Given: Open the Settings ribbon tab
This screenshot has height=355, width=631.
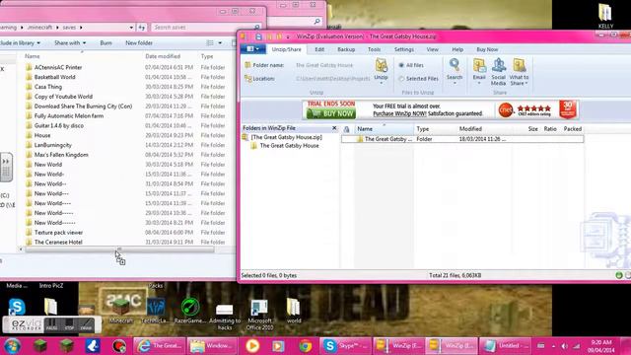Looking at the screenshot, I should click(x=403, y=49).
